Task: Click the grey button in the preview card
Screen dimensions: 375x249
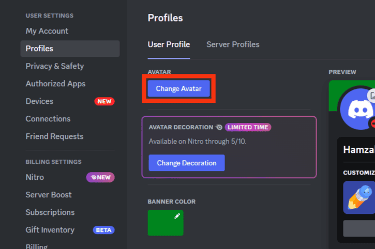Action: click(x=359, y=228)
